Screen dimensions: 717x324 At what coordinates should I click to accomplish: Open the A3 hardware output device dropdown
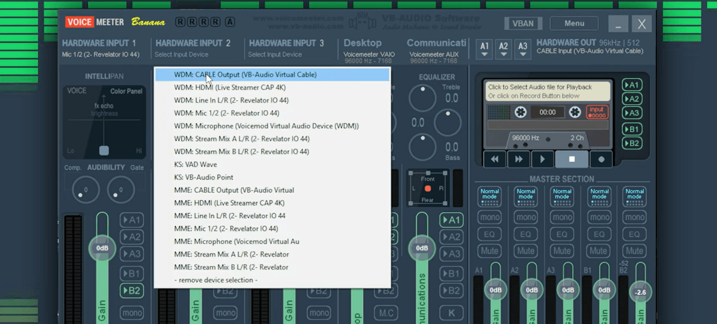coord(523,49)
